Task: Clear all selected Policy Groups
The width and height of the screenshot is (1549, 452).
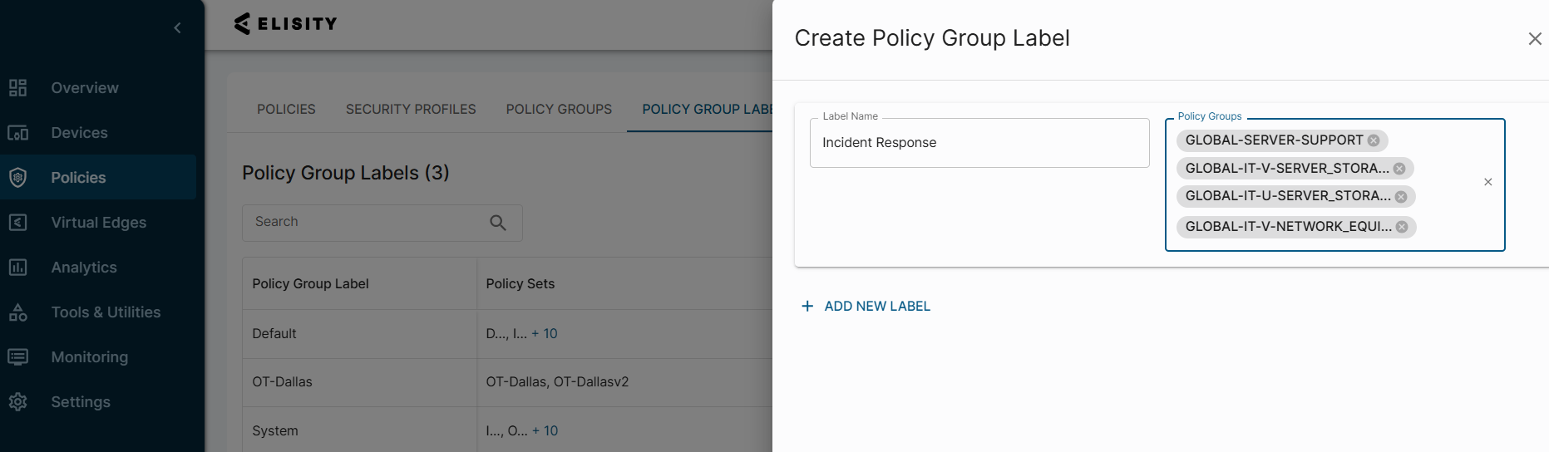Action: pos(1488,182)
